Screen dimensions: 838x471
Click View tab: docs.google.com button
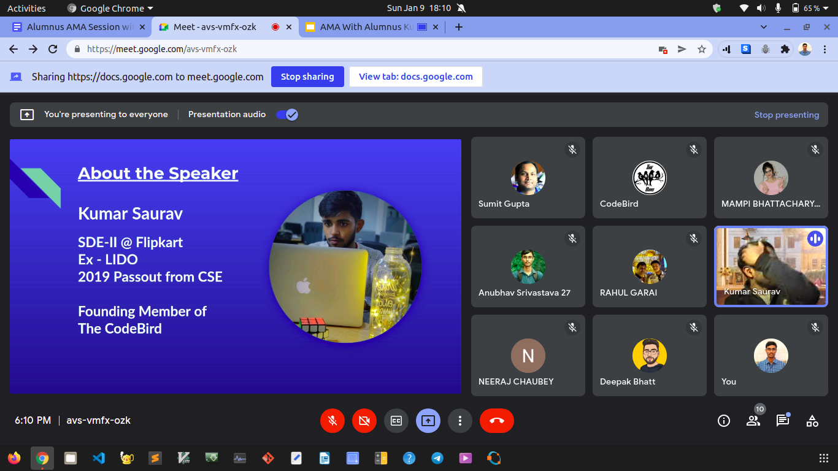click(x=416, y=77)
